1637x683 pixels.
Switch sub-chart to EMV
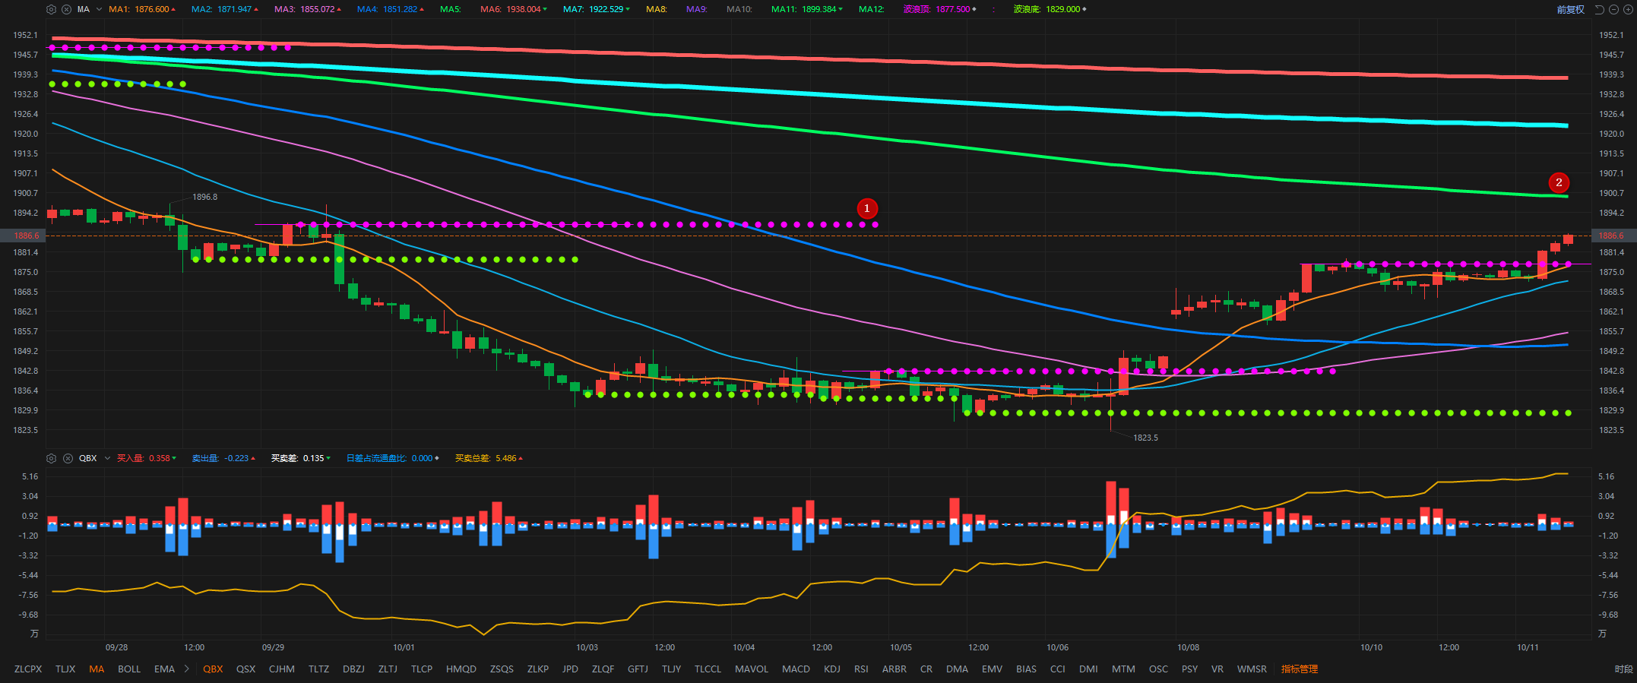click(992, 669)
